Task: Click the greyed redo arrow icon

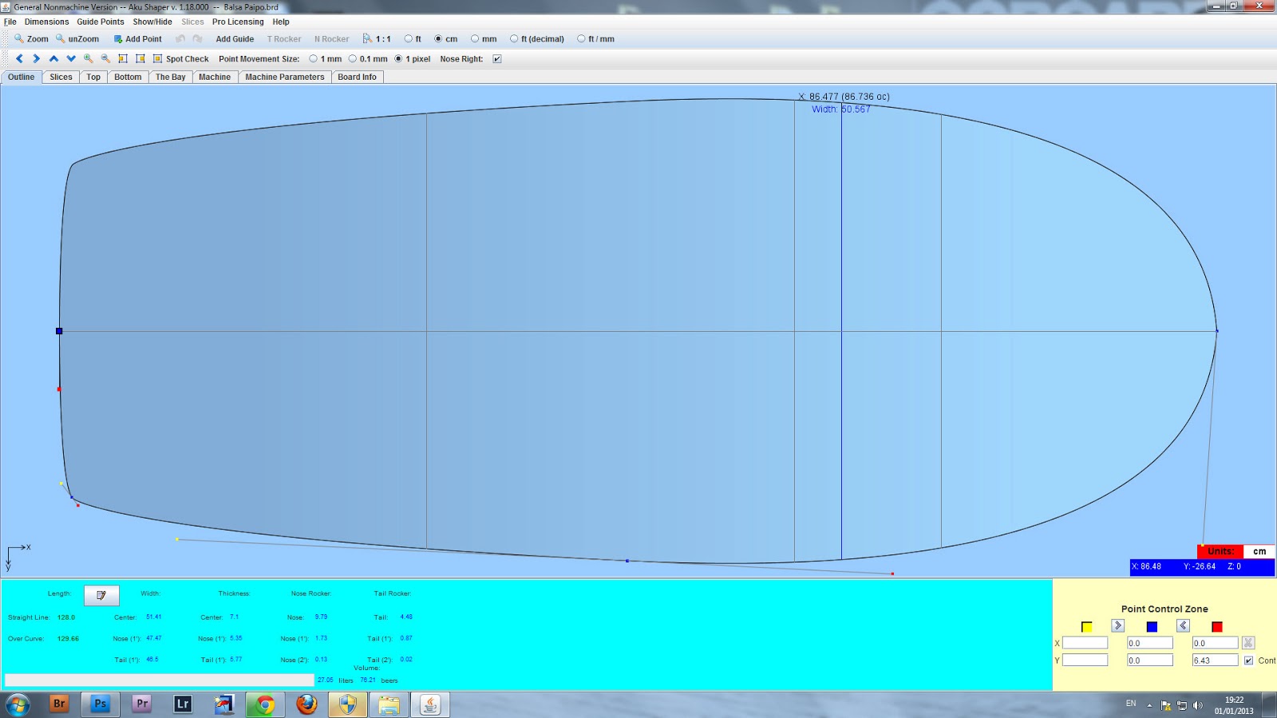Action: 197,39
